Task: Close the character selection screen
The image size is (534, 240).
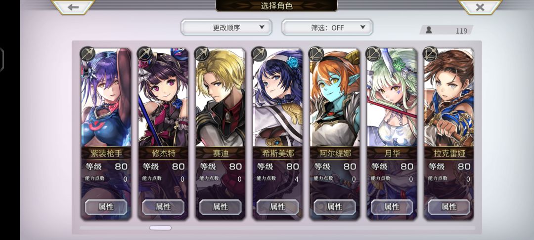Action: pos(480,7)
